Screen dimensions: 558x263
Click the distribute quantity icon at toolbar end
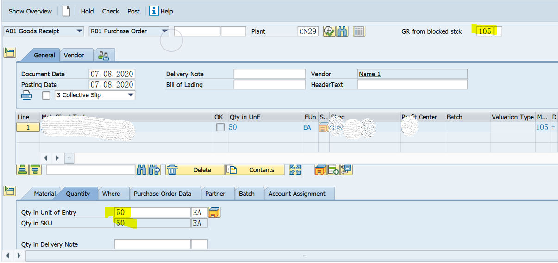[346, 170]
